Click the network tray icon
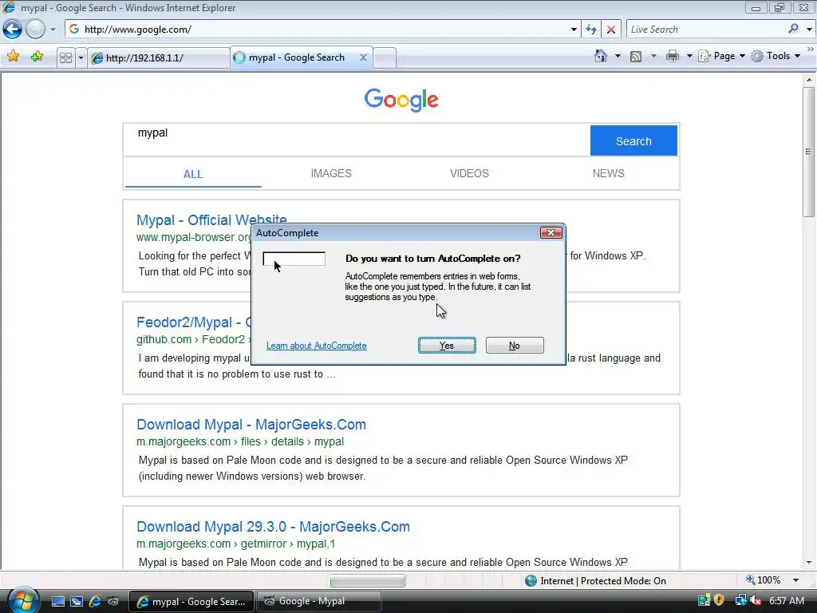Screen dimensions: 817x613 [x=740, y=600]
